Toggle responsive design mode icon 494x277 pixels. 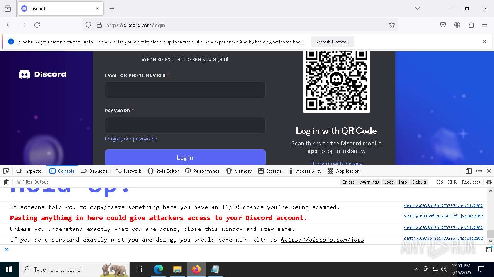(469, 171)
